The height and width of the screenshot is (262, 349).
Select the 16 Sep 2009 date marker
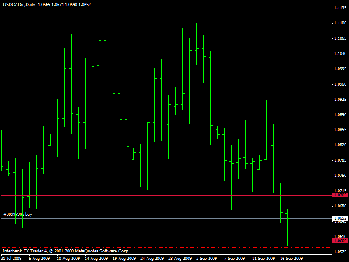tap(291, 258)
